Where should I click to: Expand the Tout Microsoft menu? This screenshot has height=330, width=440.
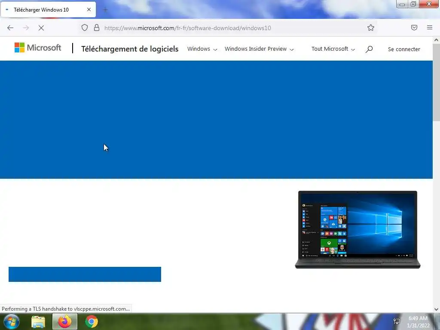[333, 49]
